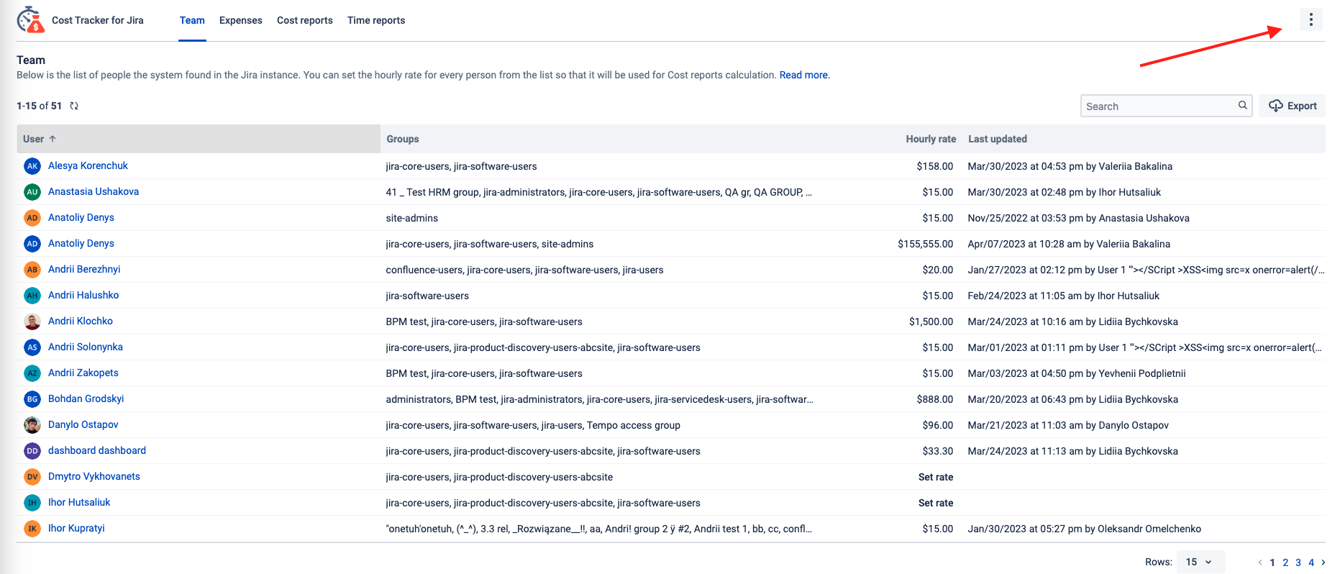The image size is (1340, 574).
Task: Open Bohdan Grodskyi's user link
Action: coord(86,398)
